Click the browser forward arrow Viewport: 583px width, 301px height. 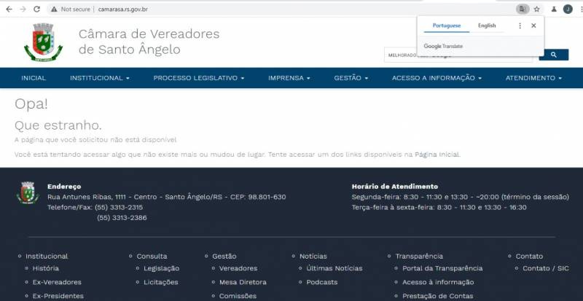click(23, 9)
